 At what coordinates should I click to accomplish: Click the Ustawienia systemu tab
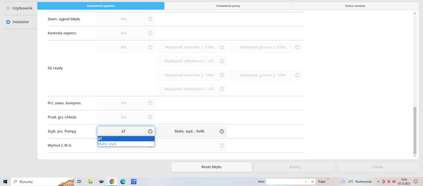[x=100, y=6]
